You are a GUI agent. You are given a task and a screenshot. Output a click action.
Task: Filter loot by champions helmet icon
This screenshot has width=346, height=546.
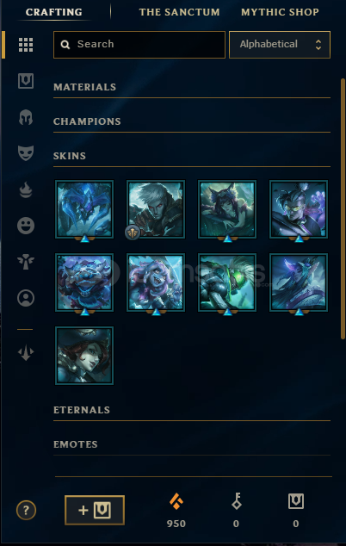point(26,117)
